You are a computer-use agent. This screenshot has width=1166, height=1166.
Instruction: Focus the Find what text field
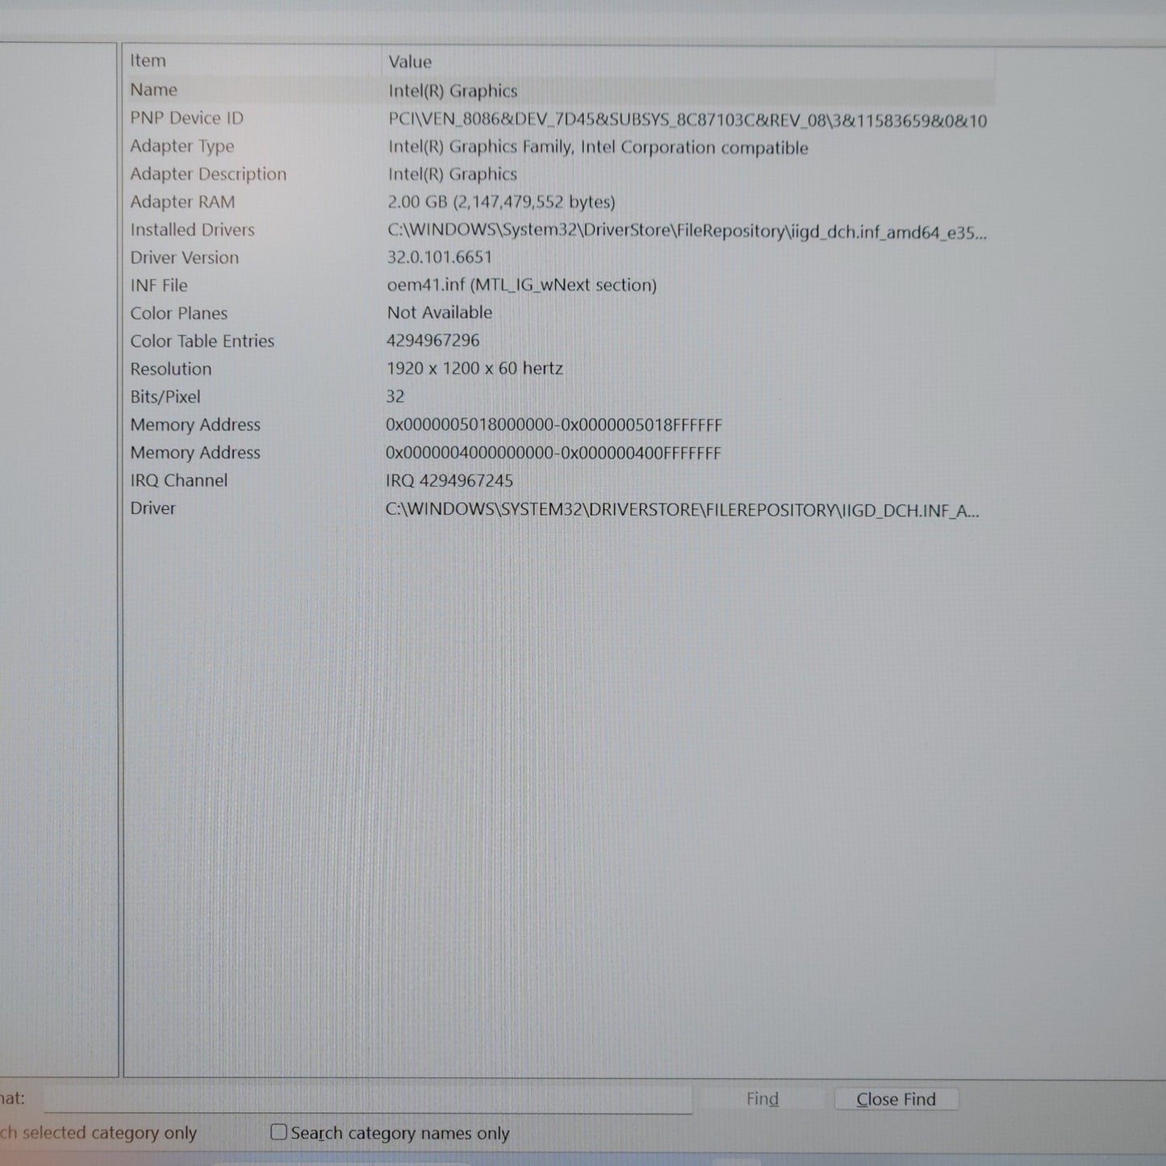tap(367, 1099)
